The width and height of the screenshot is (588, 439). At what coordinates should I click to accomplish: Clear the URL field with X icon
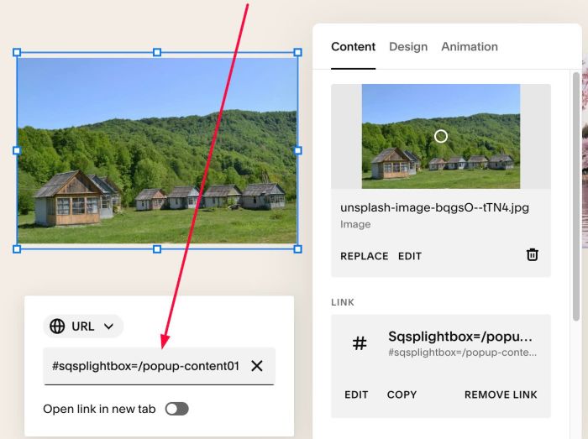pos(257,366)
